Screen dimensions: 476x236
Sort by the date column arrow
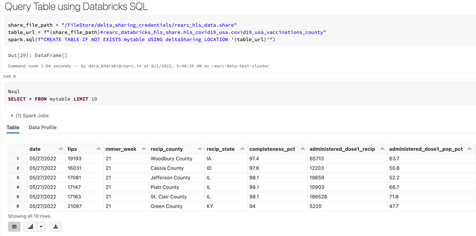(60, 149)
